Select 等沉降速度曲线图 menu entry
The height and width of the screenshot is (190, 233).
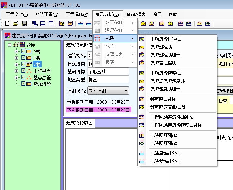[177, 107]
